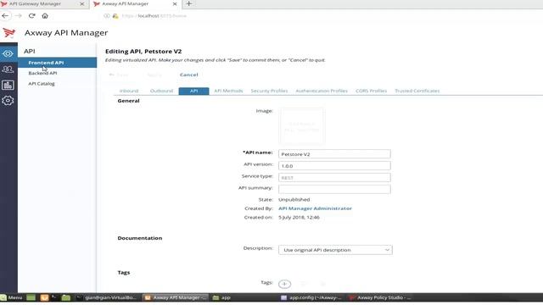Viewport: 543px width, 305px height.
Task: Close the API Gateway Manager tab
Action: pyautogui.click(x=82, y=3)
